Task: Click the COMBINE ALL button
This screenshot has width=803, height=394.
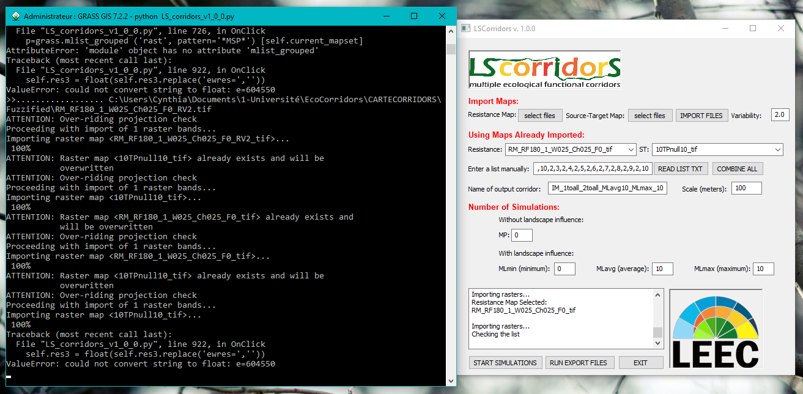Action: (x=737, y=169)
